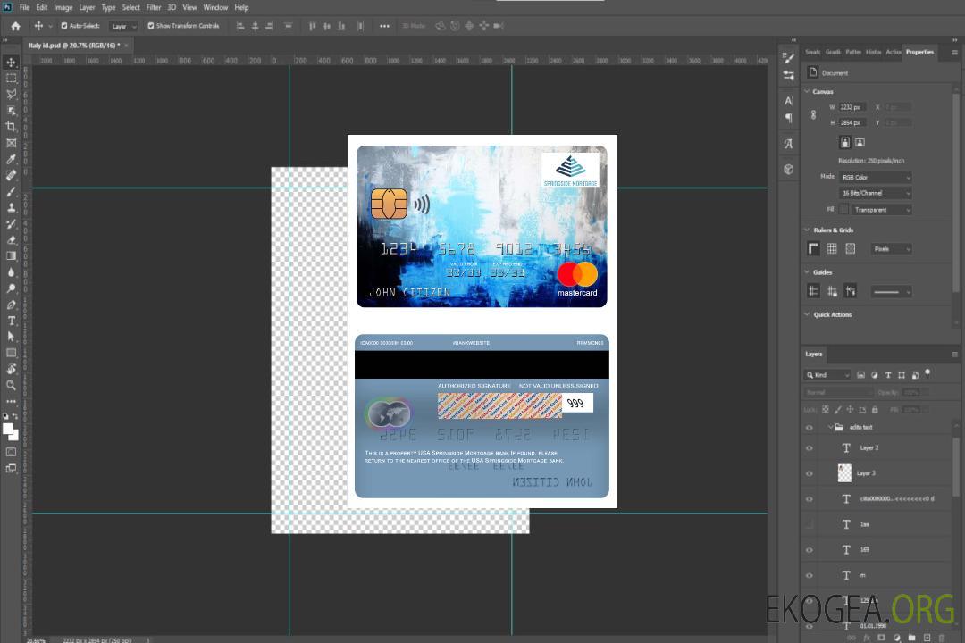This screenshot has width=965, height=643.
Task: Select the Clone Stamp tool
Action: [x=11, y=207]
